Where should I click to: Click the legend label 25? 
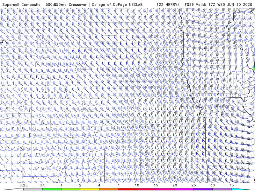click(x=193, y=185)
